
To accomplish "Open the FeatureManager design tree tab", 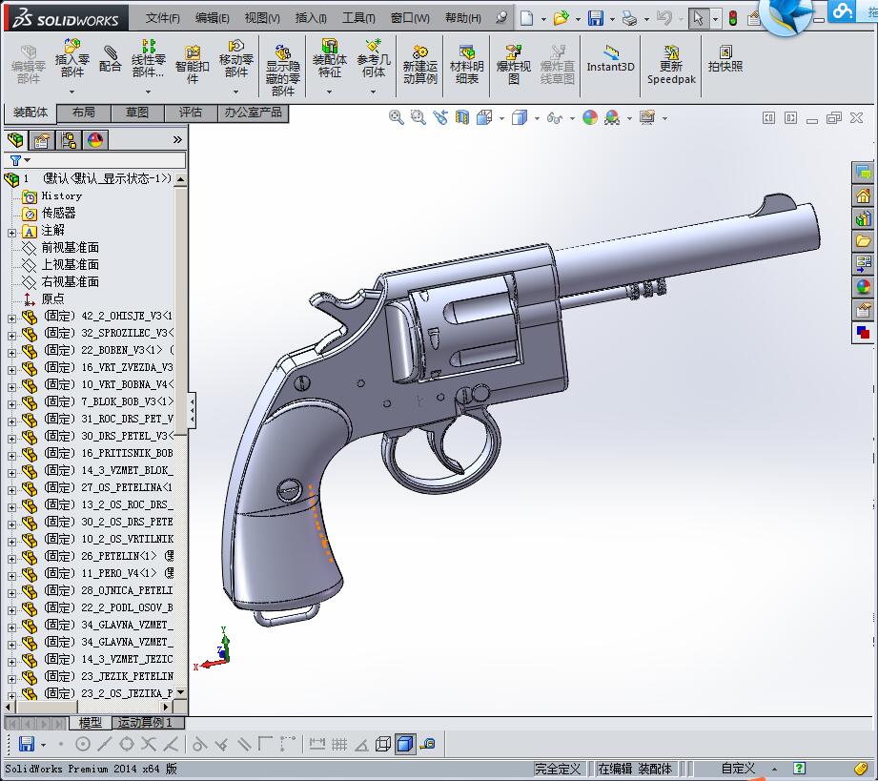I will point(15,140).
